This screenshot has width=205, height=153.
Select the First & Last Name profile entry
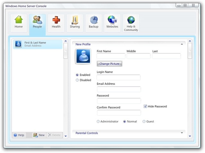point(38,44)
